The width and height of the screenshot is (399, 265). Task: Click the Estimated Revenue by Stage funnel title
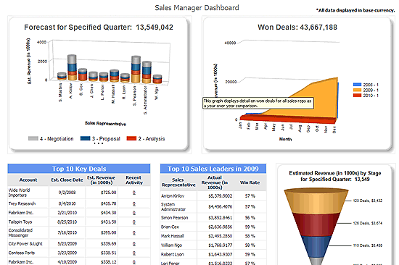(335, 176)
